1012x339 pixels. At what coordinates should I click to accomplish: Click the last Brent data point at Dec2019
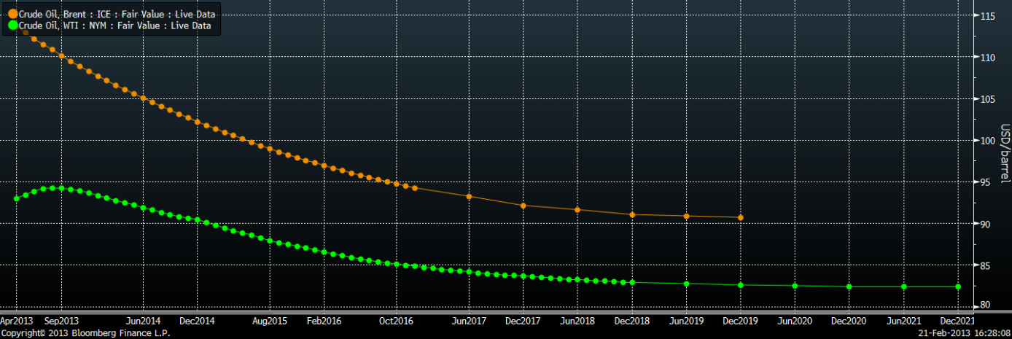pos(741,217)
